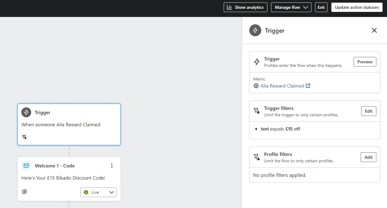Viewport: 387px width, 208px height.
Task: Open the Live status dropdown on Welcome 1
Action: tap(98, 192)
